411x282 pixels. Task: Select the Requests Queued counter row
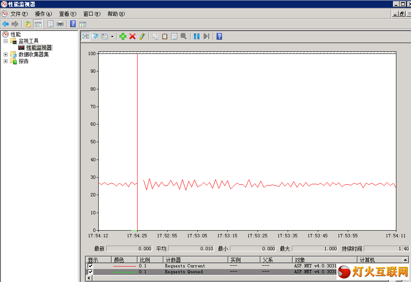(x=211, y=272)
